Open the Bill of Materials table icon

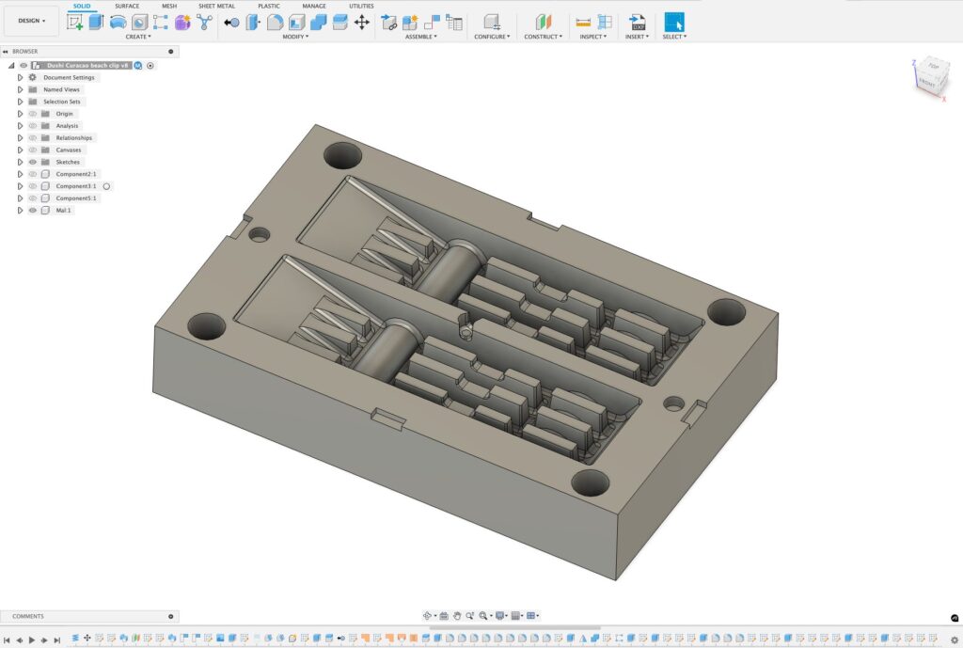tap(454, 23)
